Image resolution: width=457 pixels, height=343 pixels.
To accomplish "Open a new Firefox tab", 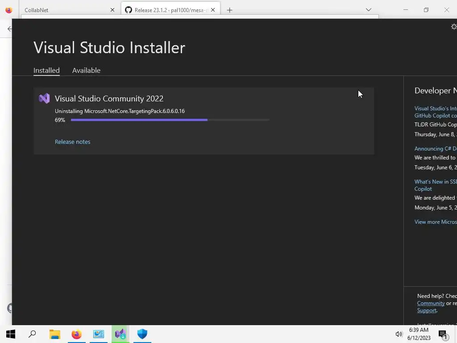I will click(x=230, y=10).
